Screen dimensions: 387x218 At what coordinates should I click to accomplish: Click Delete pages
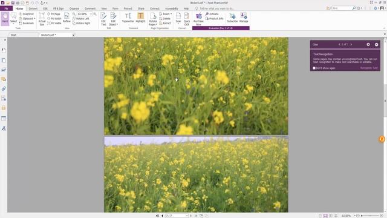coord(164,19)
